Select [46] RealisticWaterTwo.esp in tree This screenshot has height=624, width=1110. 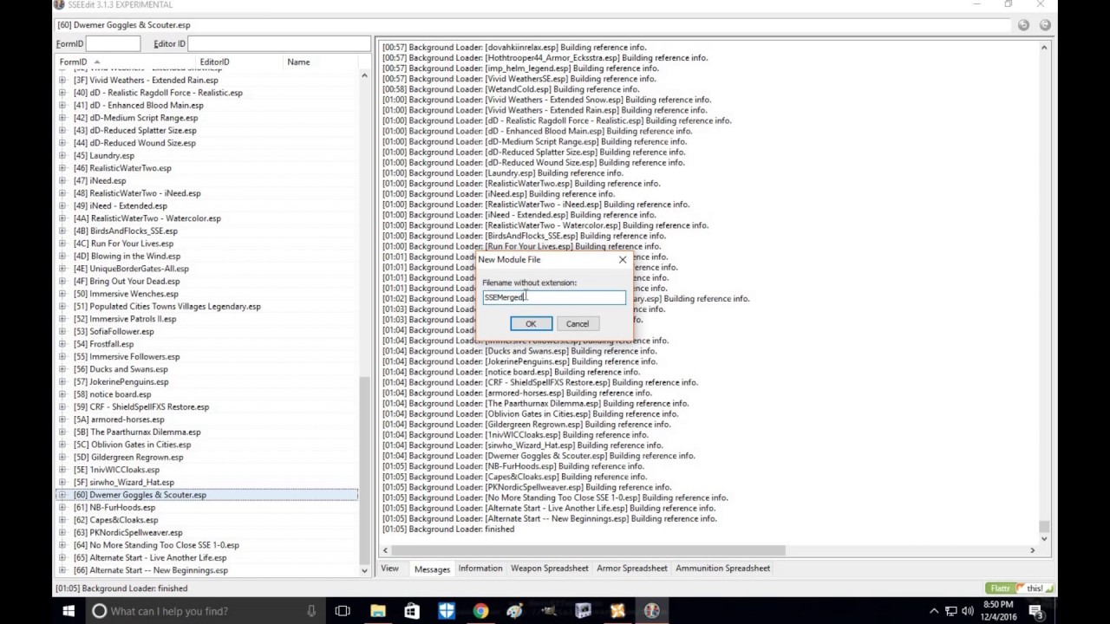[122, 168]
